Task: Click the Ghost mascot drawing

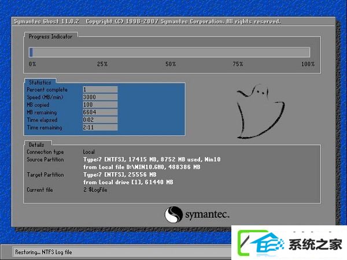Action: (260, 111)
